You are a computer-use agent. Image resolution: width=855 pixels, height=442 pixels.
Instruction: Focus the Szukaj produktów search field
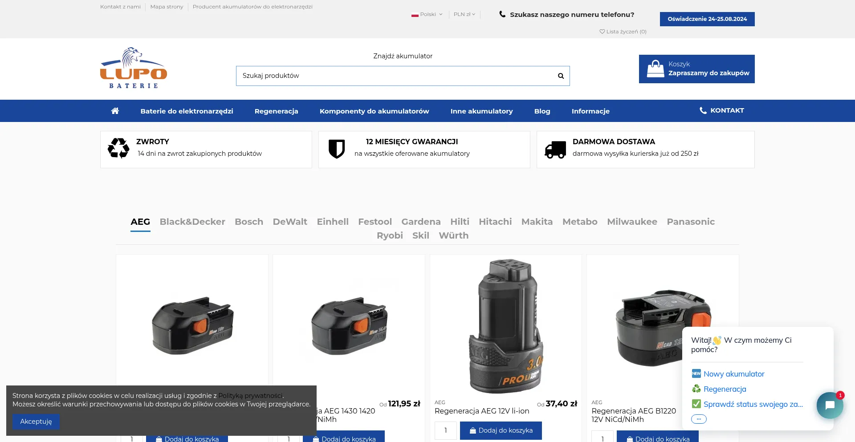(403, 76)
